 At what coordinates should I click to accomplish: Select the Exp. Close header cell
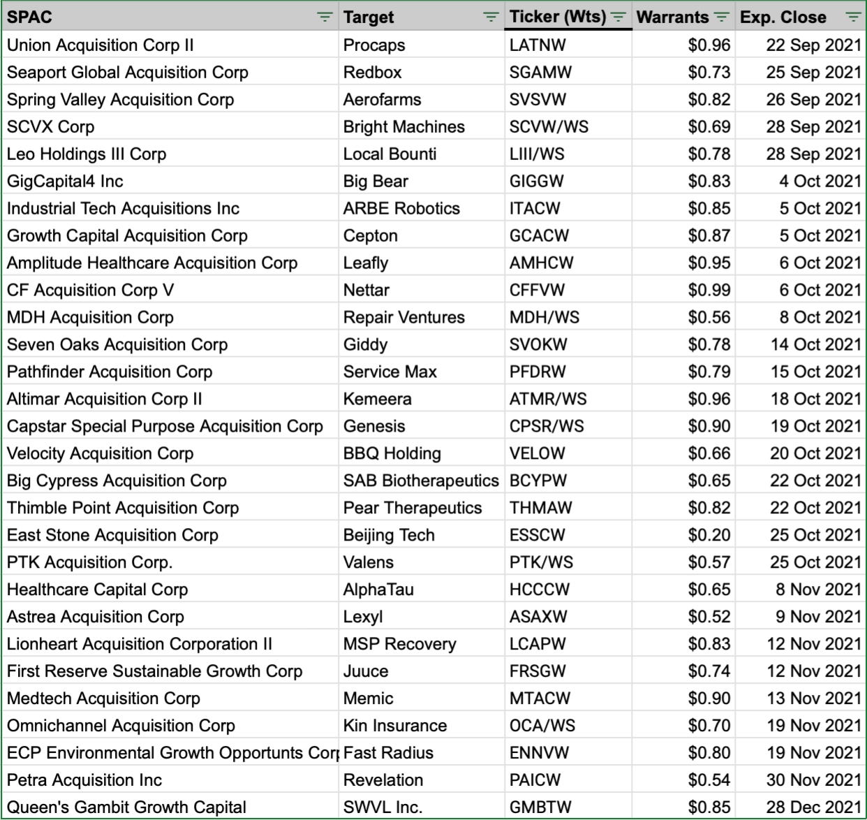[800, 17]
